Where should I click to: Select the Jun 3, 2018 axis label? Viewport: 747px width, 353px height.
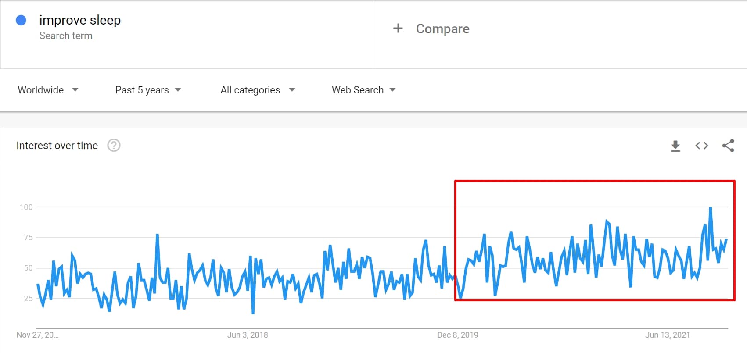tap(248, 335)
